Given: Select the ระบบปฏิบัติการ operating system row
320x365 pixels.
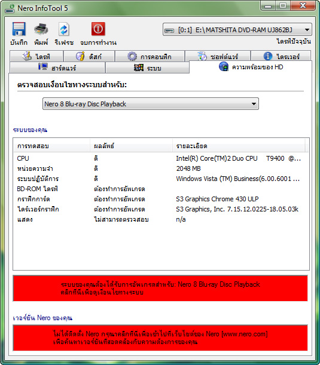Looking at the screenshot, I should (x=161, y=179).
